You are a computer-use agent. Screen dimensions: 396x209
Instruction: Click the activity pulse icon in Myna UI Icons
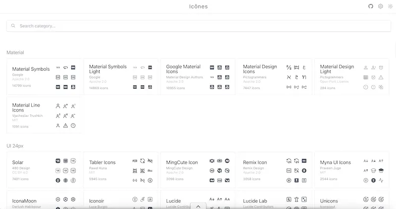click(x=381, y=180)
